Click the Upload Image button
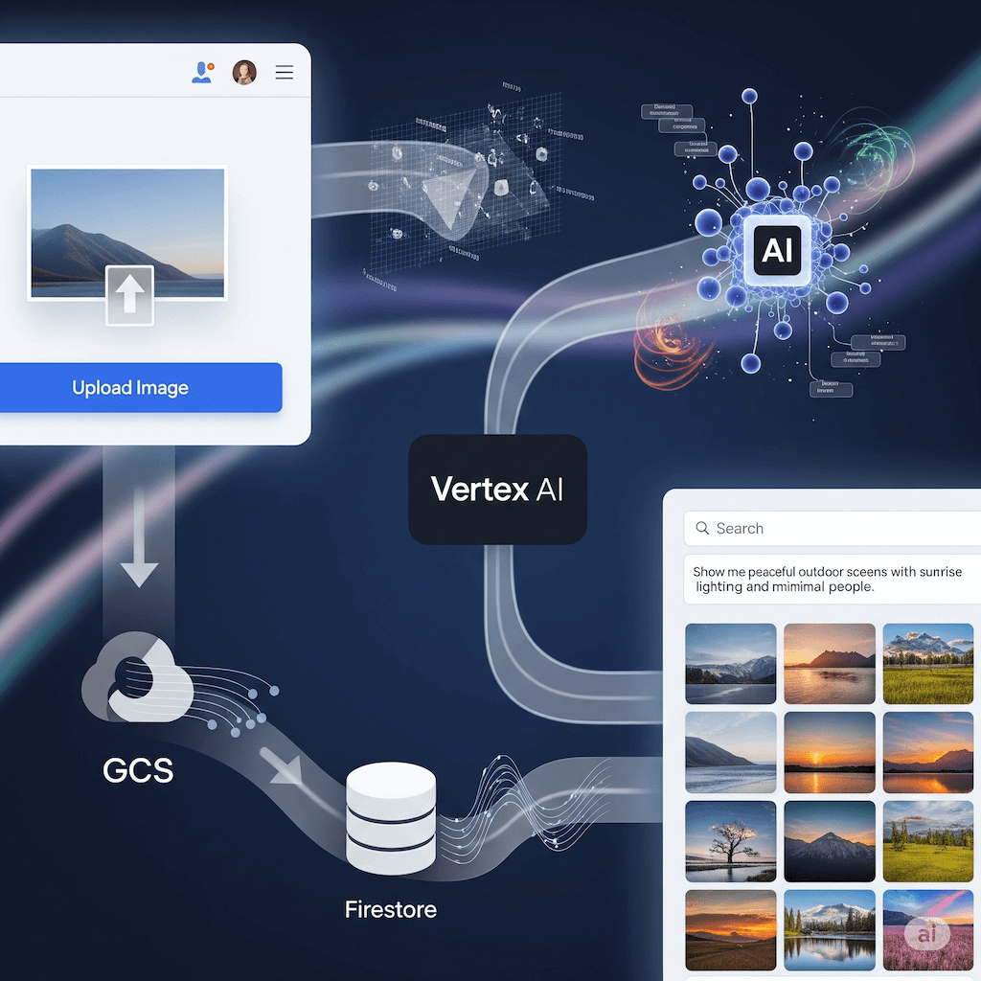Viewport: 981px width, 981px height. pos(140,388)
